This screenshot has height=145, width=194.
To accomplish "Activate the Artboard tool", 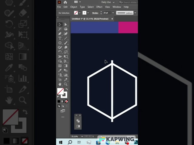I will click(60, 80).
